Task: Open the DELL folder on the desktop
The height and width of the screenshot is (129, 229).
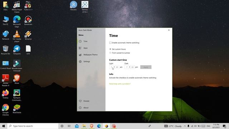Action: 6,6
